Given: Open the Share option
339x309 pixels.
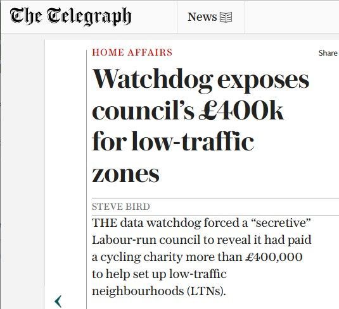Looking at the screenshot, I should 328,53.
